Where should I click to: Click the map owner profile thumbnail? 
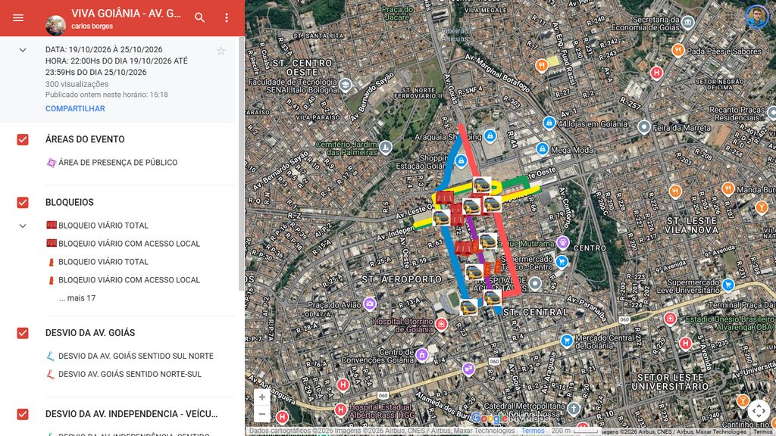[55, 25]
